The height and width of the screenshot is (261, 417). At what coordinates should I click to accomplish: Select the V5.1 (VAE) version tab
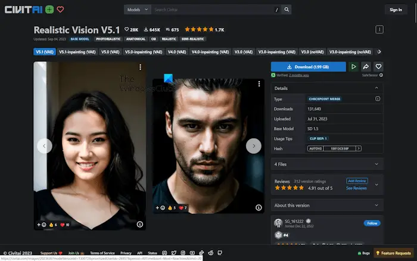[x=45, y=52]
